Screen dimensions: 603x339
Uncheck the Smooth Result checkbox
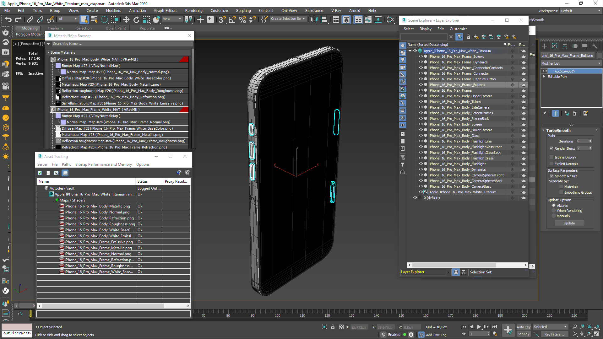(551, 176)
